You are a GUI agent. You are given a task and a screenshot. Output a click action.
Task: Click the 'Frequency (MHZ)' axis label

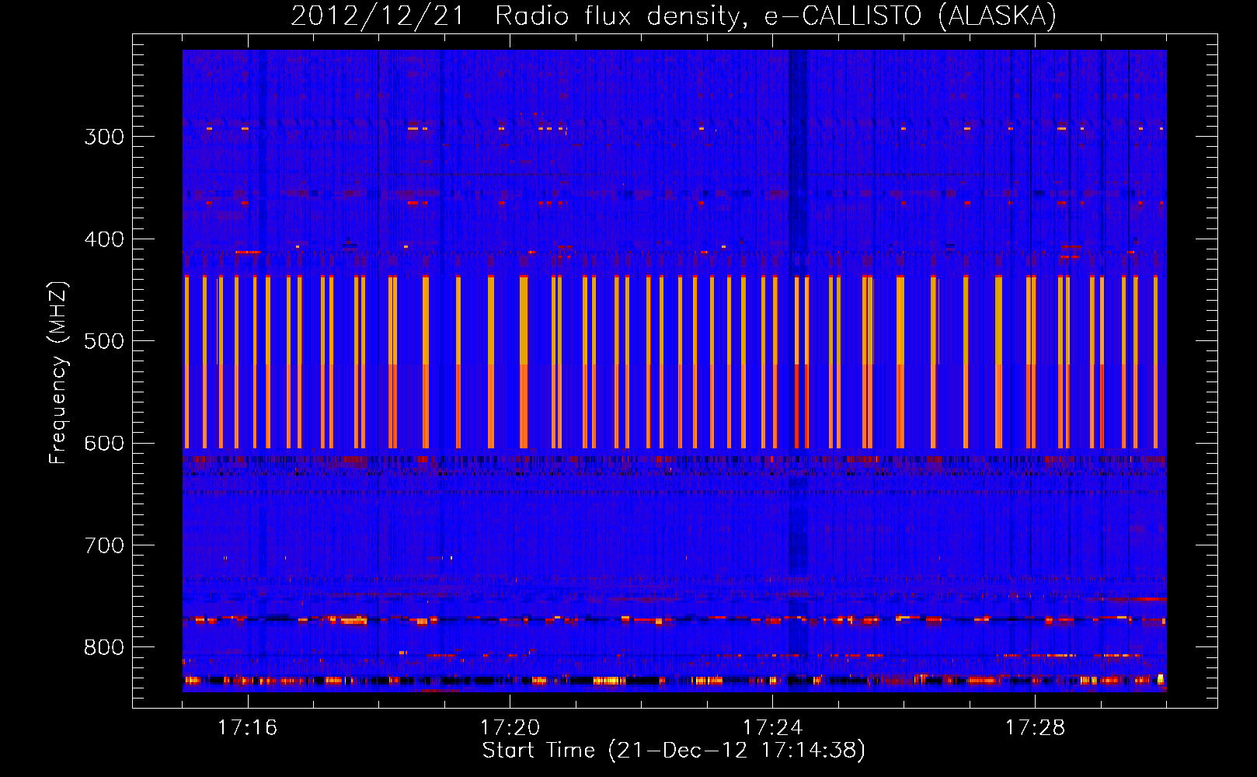point(58,372)
